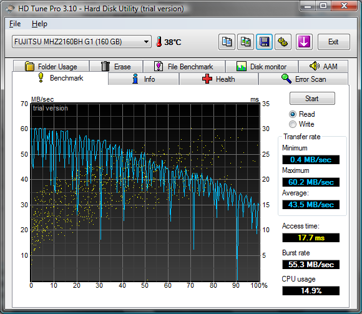Switch to the Erase tab

click(x=116, y=67)
